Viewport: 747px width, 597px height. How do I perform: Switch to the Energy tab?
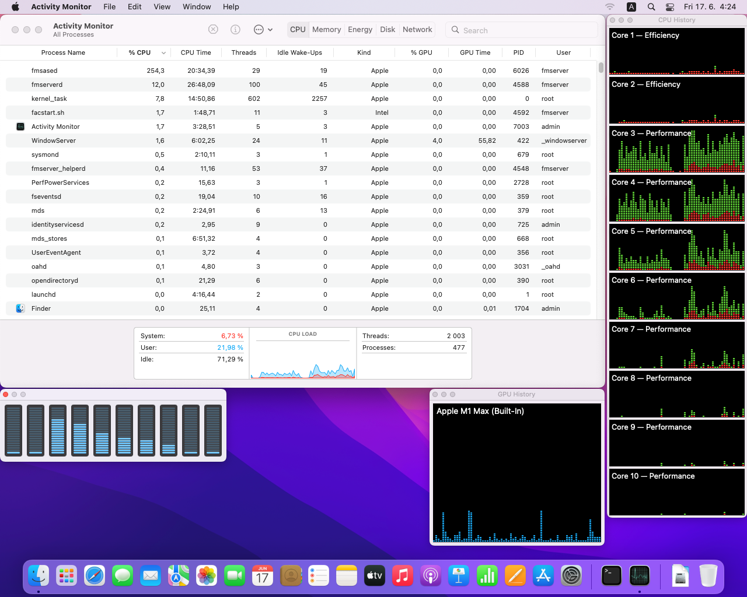(x=360, y=30)
